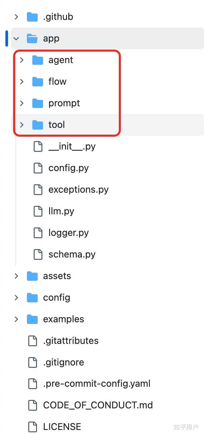Click the agent folder icon
The height and width of the screenshot is (434, 204).
pos(38,60)
